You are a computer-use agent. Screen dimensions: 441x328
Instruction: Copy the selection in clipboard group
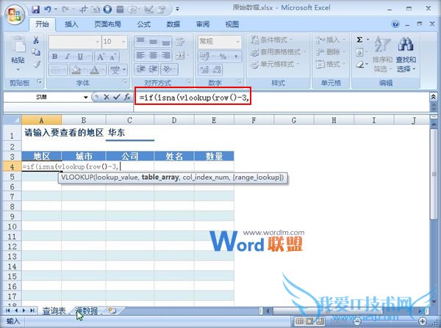point(36,52)
